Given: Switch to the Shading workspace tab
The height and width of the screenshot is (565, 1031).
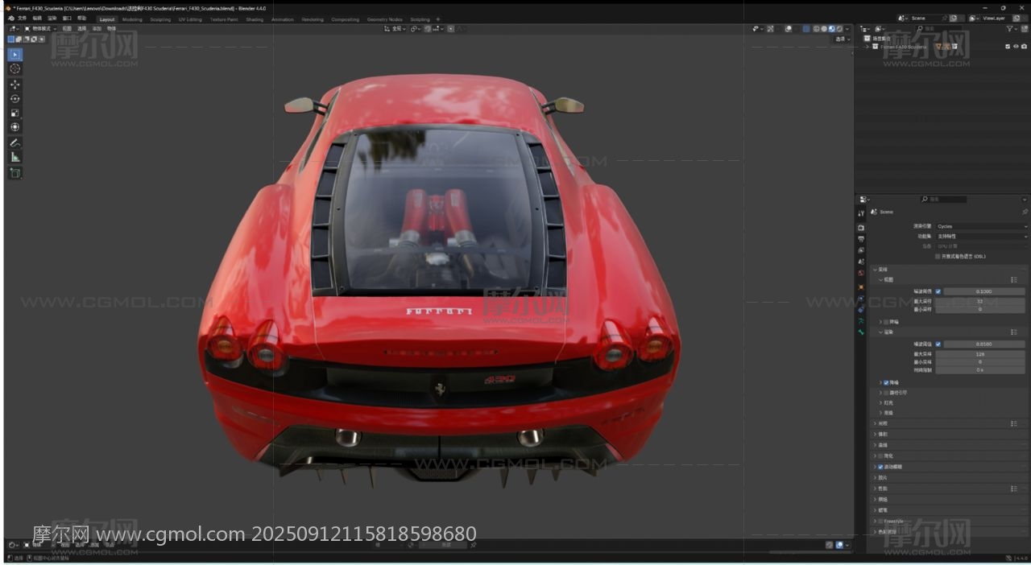Looking at the screenshot, I should [x=255, y=19].
